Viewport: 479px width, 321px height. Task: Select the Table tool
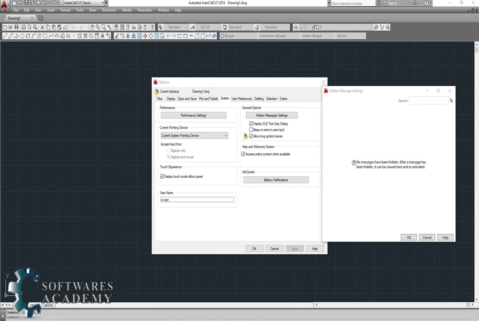pyautogui.click(x=97, y=36)
